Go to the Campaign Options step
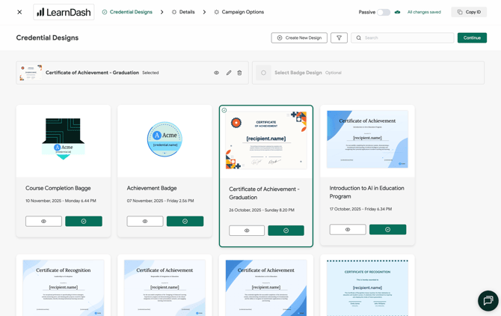The image size is (501, 316). 239,12
